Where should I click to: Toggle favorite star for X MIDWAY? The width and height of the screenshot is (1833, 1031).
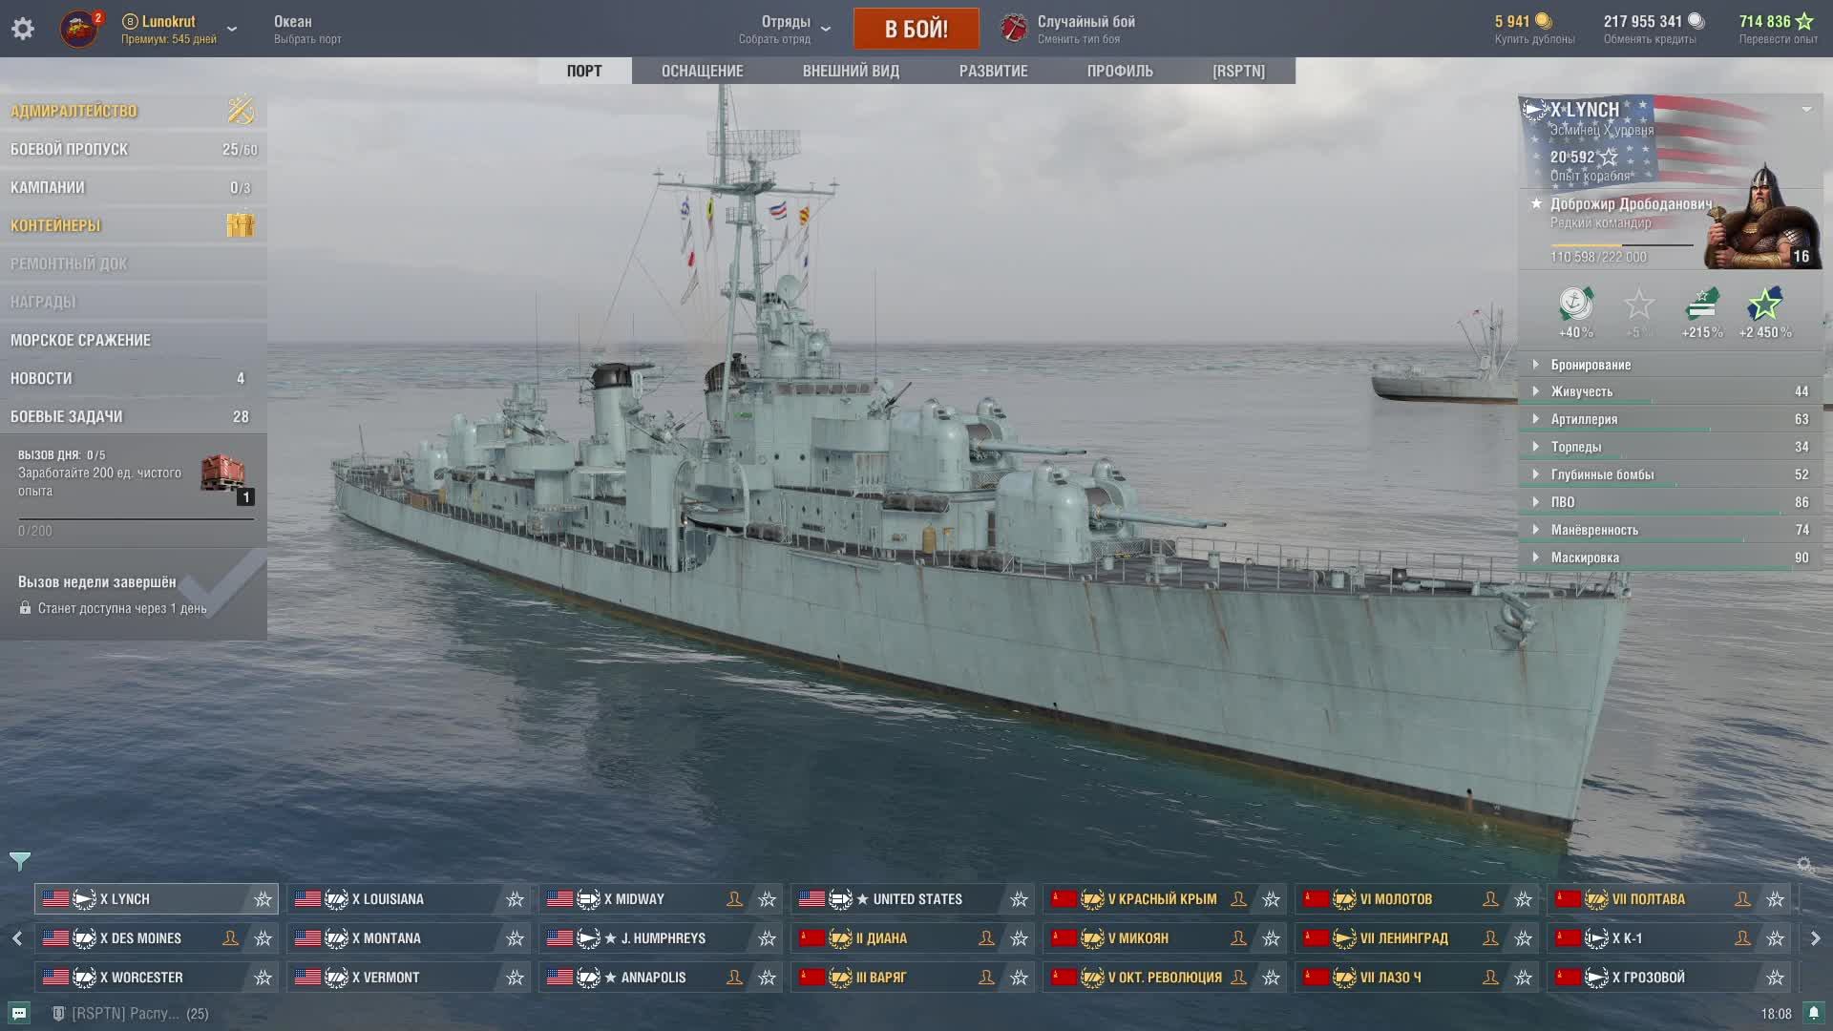[x=767, y=899]
